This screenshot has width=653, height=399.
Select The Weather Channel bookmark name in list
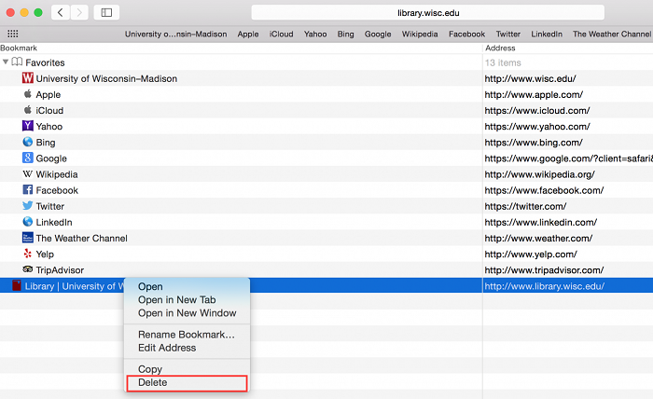[82, 239]
